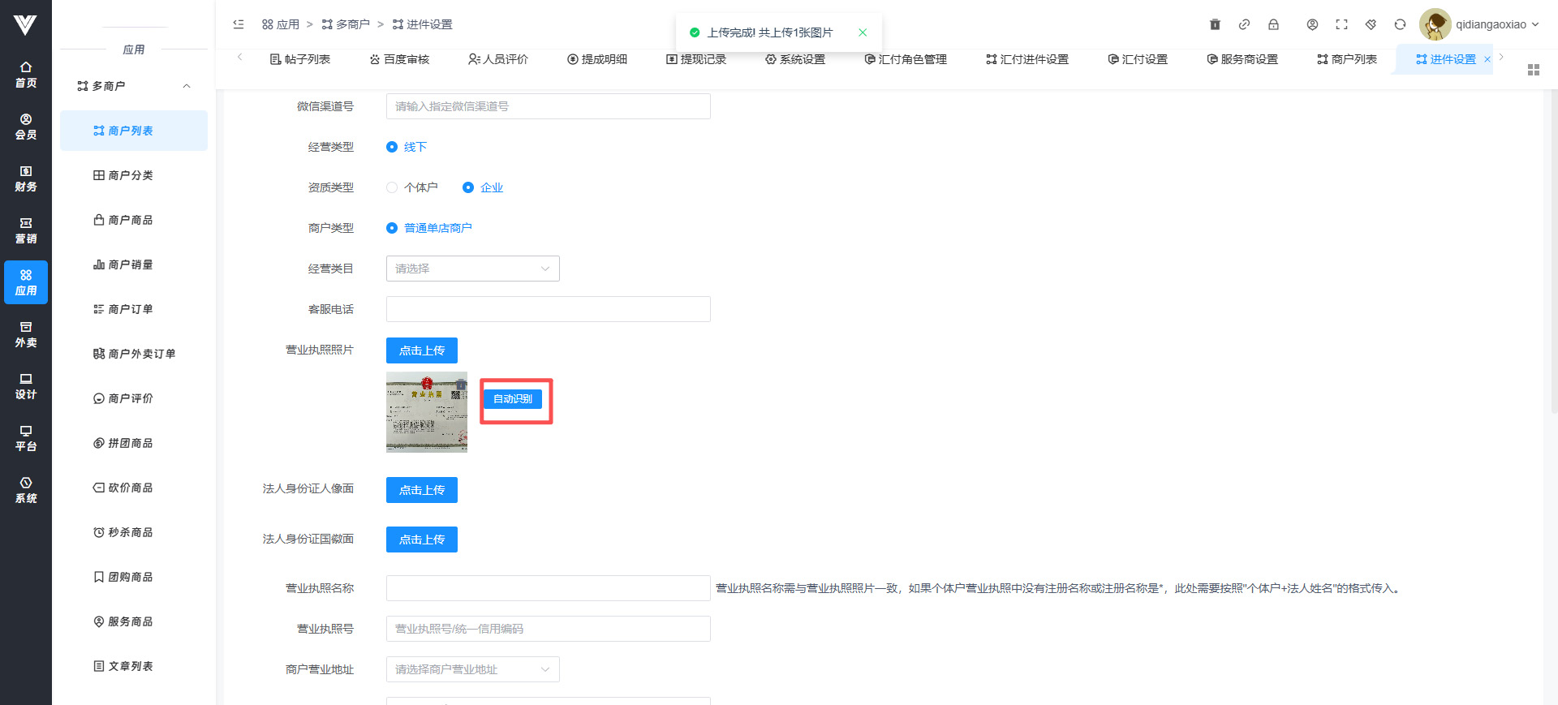Image resolution: width=1558 pixels, height=705 pixels.
Task: Switch to the 汇付角色管理 tab
Action: point(906,59)
